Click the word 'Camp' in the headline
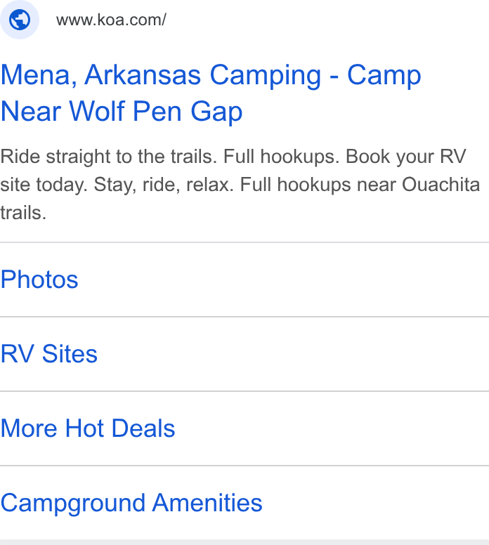 pyautogui.click(x=384, y=75)
